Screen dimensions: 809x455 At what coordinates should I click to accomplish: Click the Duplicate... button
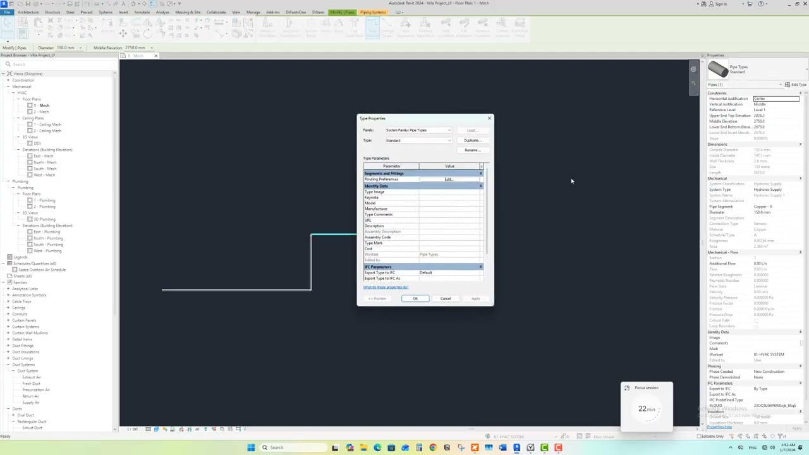472,140
